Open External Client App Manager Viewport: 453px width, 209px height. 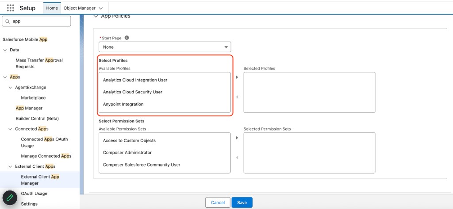point(40,180)
